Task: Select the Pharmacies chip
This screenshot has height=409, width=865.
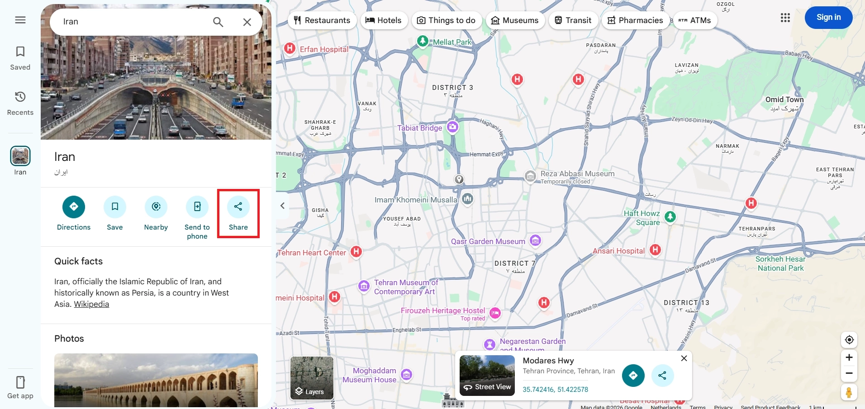Action: [636, 20]
